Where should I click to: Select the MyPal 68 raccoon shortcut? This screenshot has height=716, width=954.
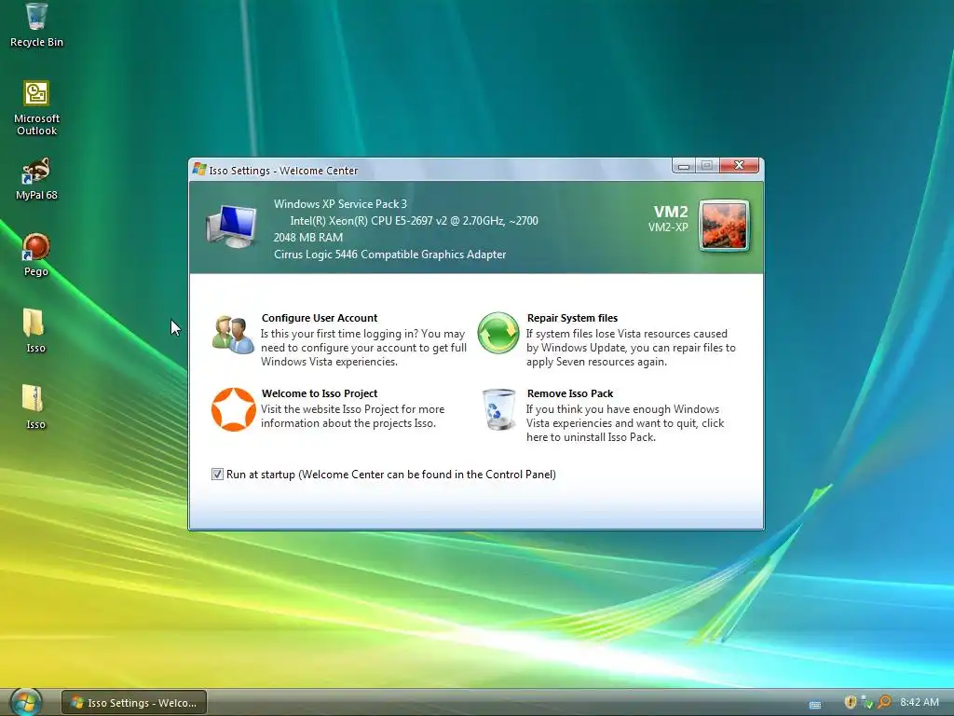point(36,178)
